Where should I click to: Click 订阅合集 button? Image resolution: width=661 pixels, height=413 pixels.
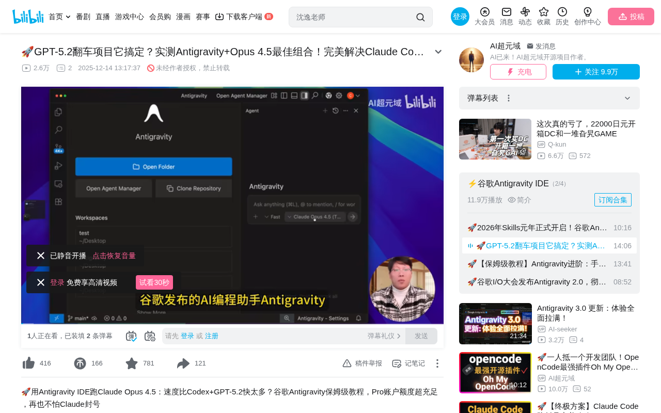pos(613,200)
